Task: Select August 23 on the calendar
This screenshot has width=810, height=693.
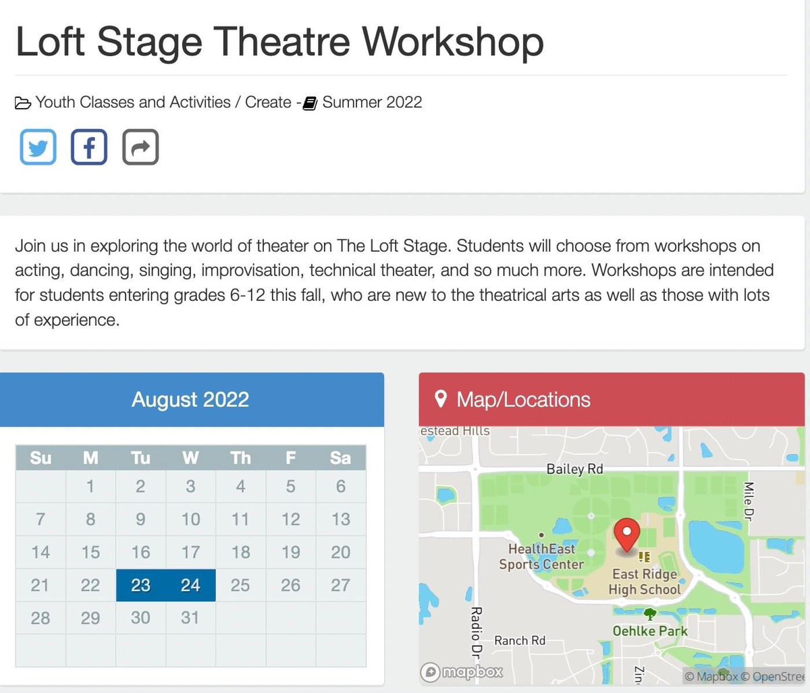Action: point(140,585)
